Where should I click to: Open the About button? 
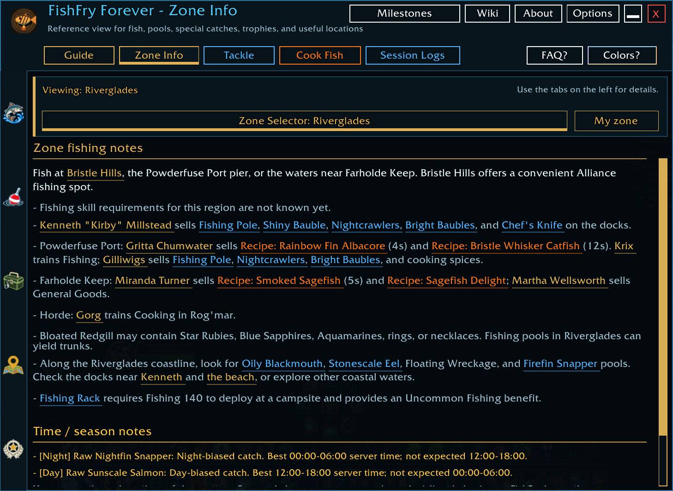pyautogui.click(x=538, y=13)
